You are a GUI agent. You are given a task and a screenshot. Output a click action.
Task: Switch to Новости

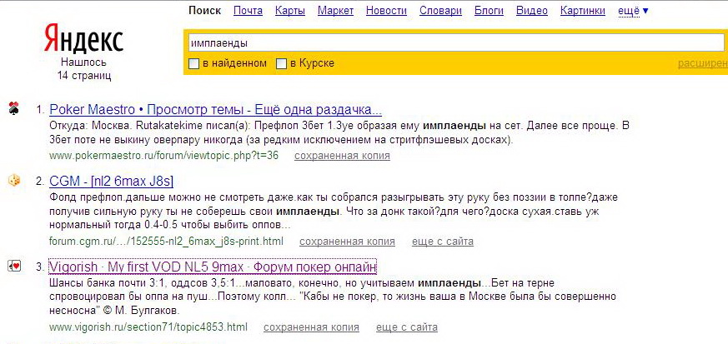point(386,10)
